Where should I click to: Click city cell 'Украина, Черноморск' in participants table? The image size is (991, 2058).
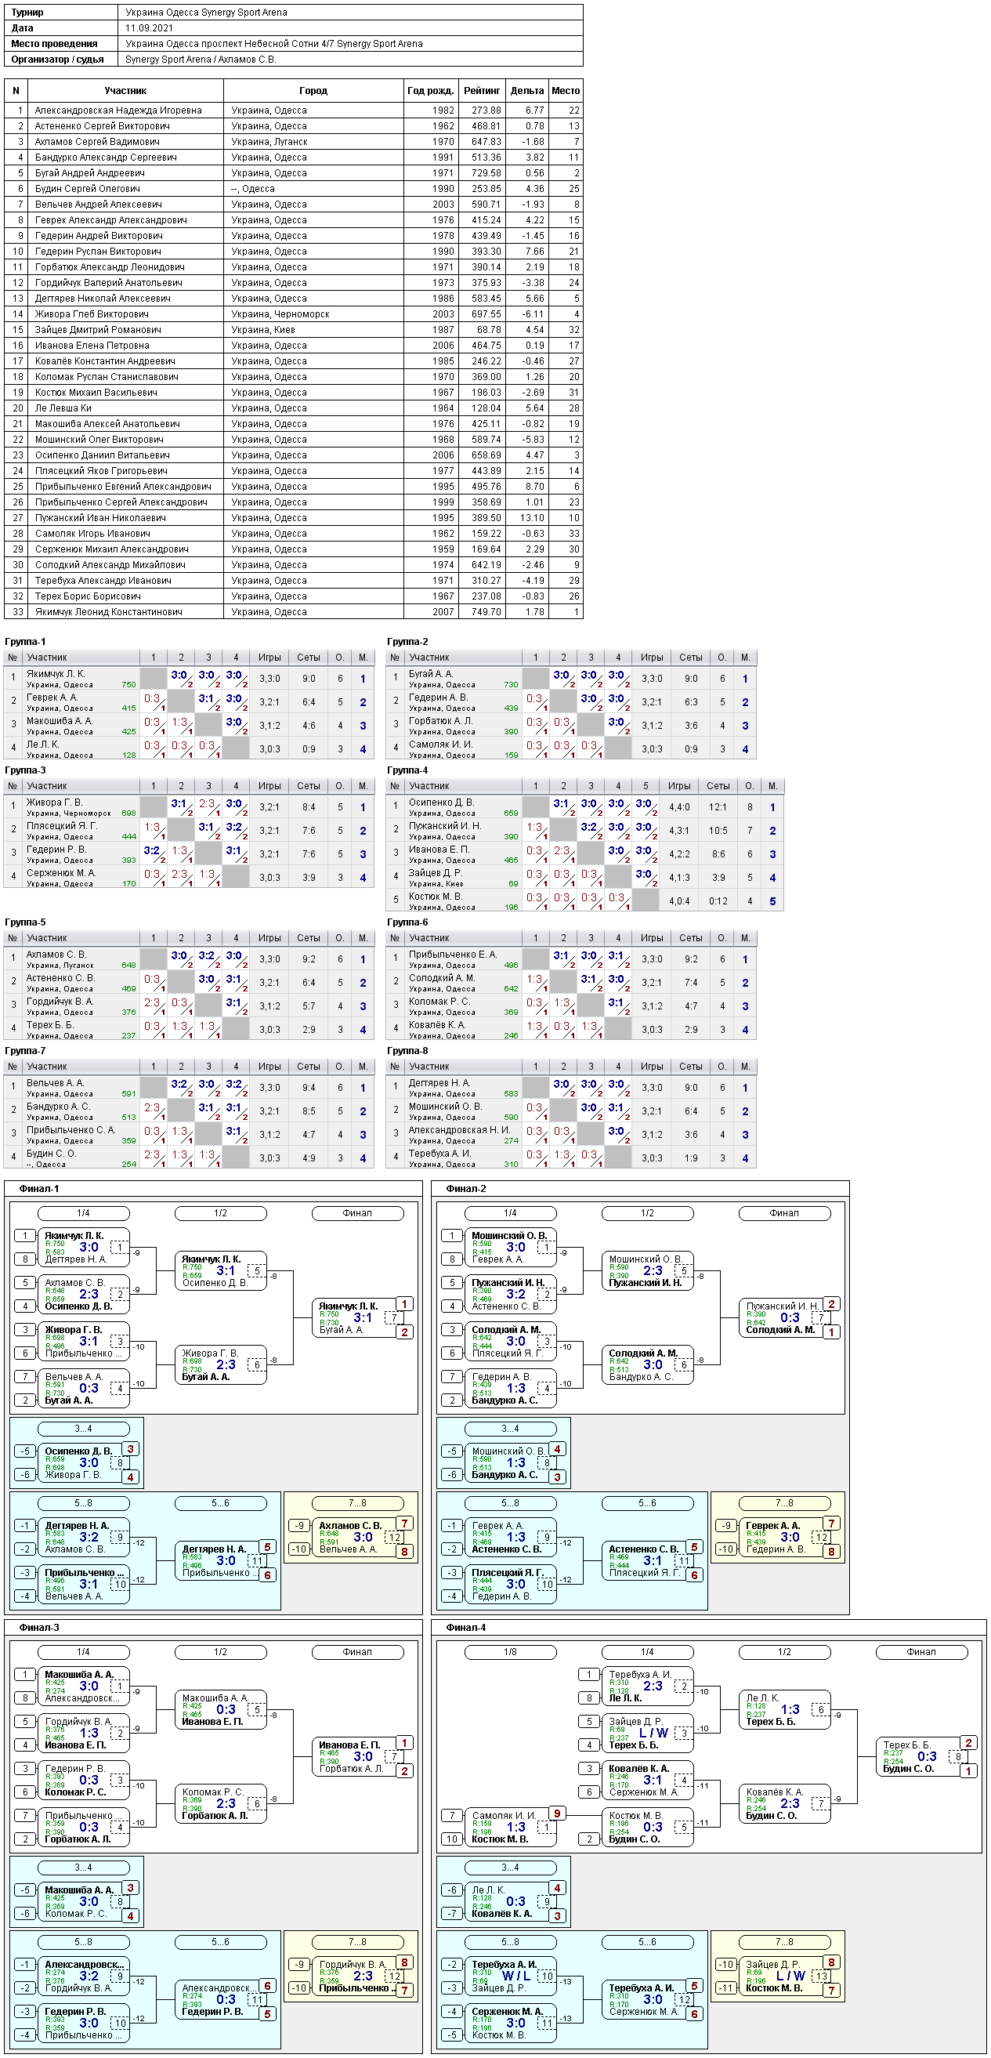click(x=280, y=314)
